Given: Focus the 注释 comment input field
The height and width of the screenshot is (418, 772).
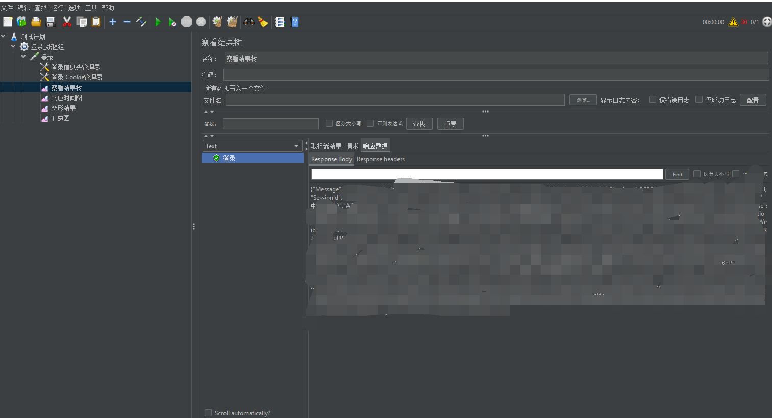Looking at the screenshot, I should 496,75.
